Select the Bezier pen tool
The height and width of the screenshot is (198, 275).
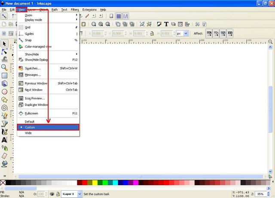4,124
